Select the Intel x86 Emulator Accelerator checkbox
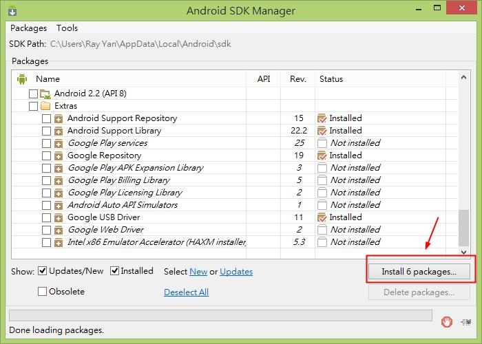This screenshot has width=482, height=344. pos(46,242)
